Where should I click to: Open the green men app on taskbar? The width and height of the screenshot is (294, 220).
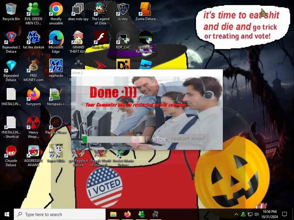pyautogui.click(x=141, y=214)
